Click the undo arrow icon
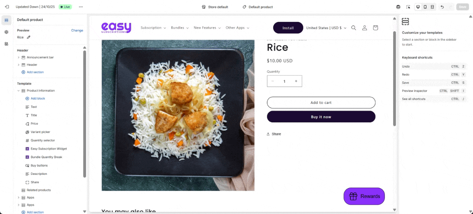 coord(442,7)
